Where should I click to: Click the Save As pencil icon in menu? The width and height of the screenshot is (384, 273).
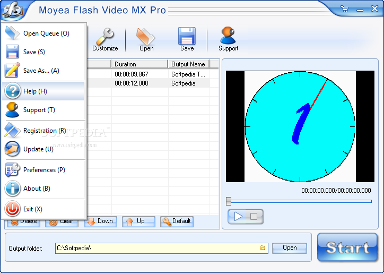click(12, 70)
